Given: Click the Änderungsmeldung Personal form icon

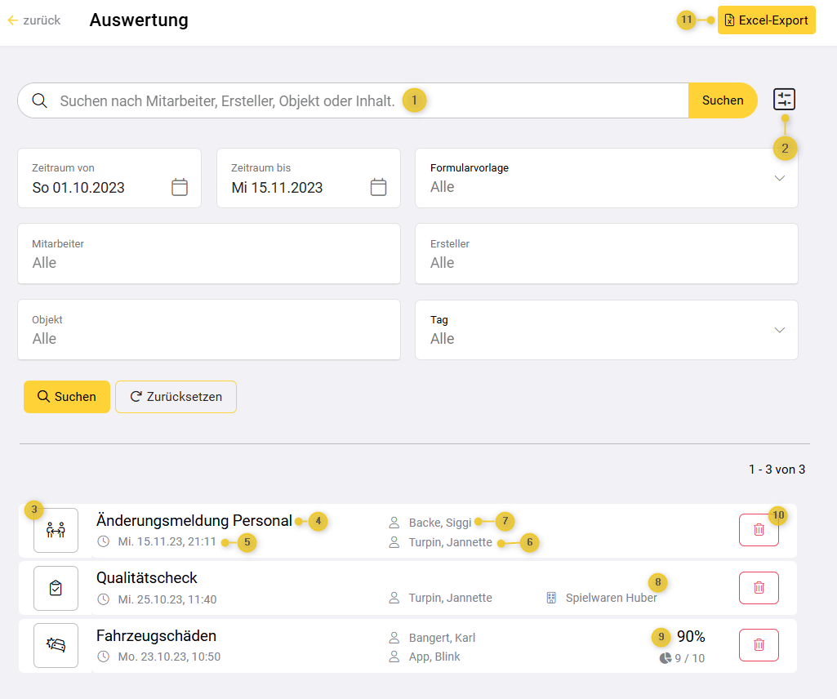Looking at the screenshot, I should point(56,530).
